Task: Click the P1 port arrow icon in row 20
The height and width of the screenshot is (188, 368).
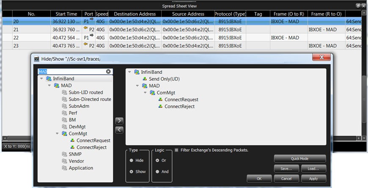Action: pos(91,19)
